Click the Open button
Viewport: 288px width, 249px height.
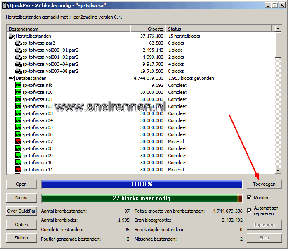coord(21,184)
